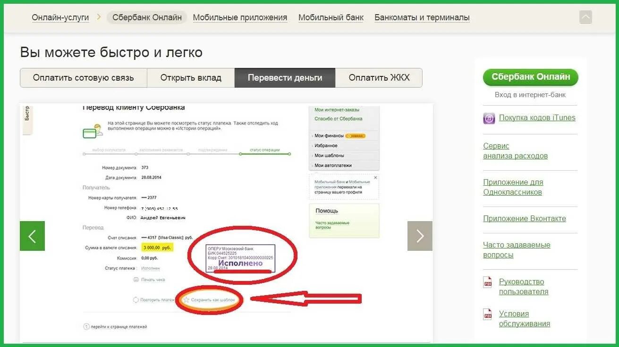Click the статус операции progress step

[265, 150]
